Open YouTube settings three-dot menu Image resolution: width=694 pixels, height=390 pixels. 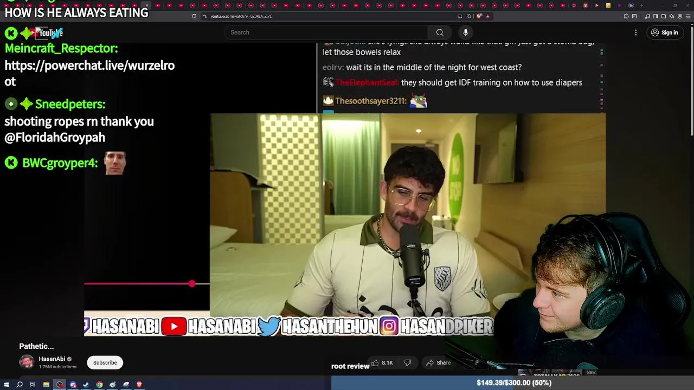[636, 32]
